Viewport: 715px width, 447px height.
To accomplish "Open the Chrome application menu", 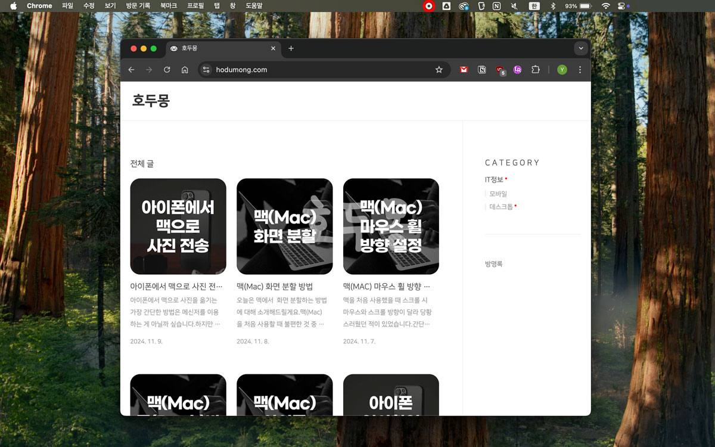I will tap(39, 6).
